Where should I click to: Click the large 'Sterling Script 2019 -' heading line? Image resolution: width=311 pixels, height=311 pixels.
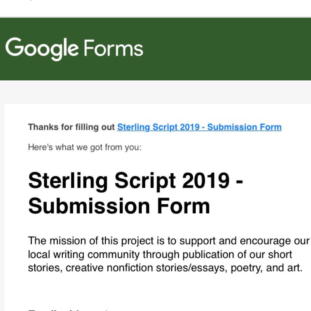[x=135, y=181]
